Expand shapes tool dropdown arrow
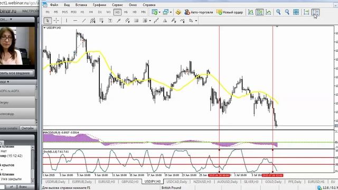The height and width of the screenshot is (190, 338). pos(150,21)
